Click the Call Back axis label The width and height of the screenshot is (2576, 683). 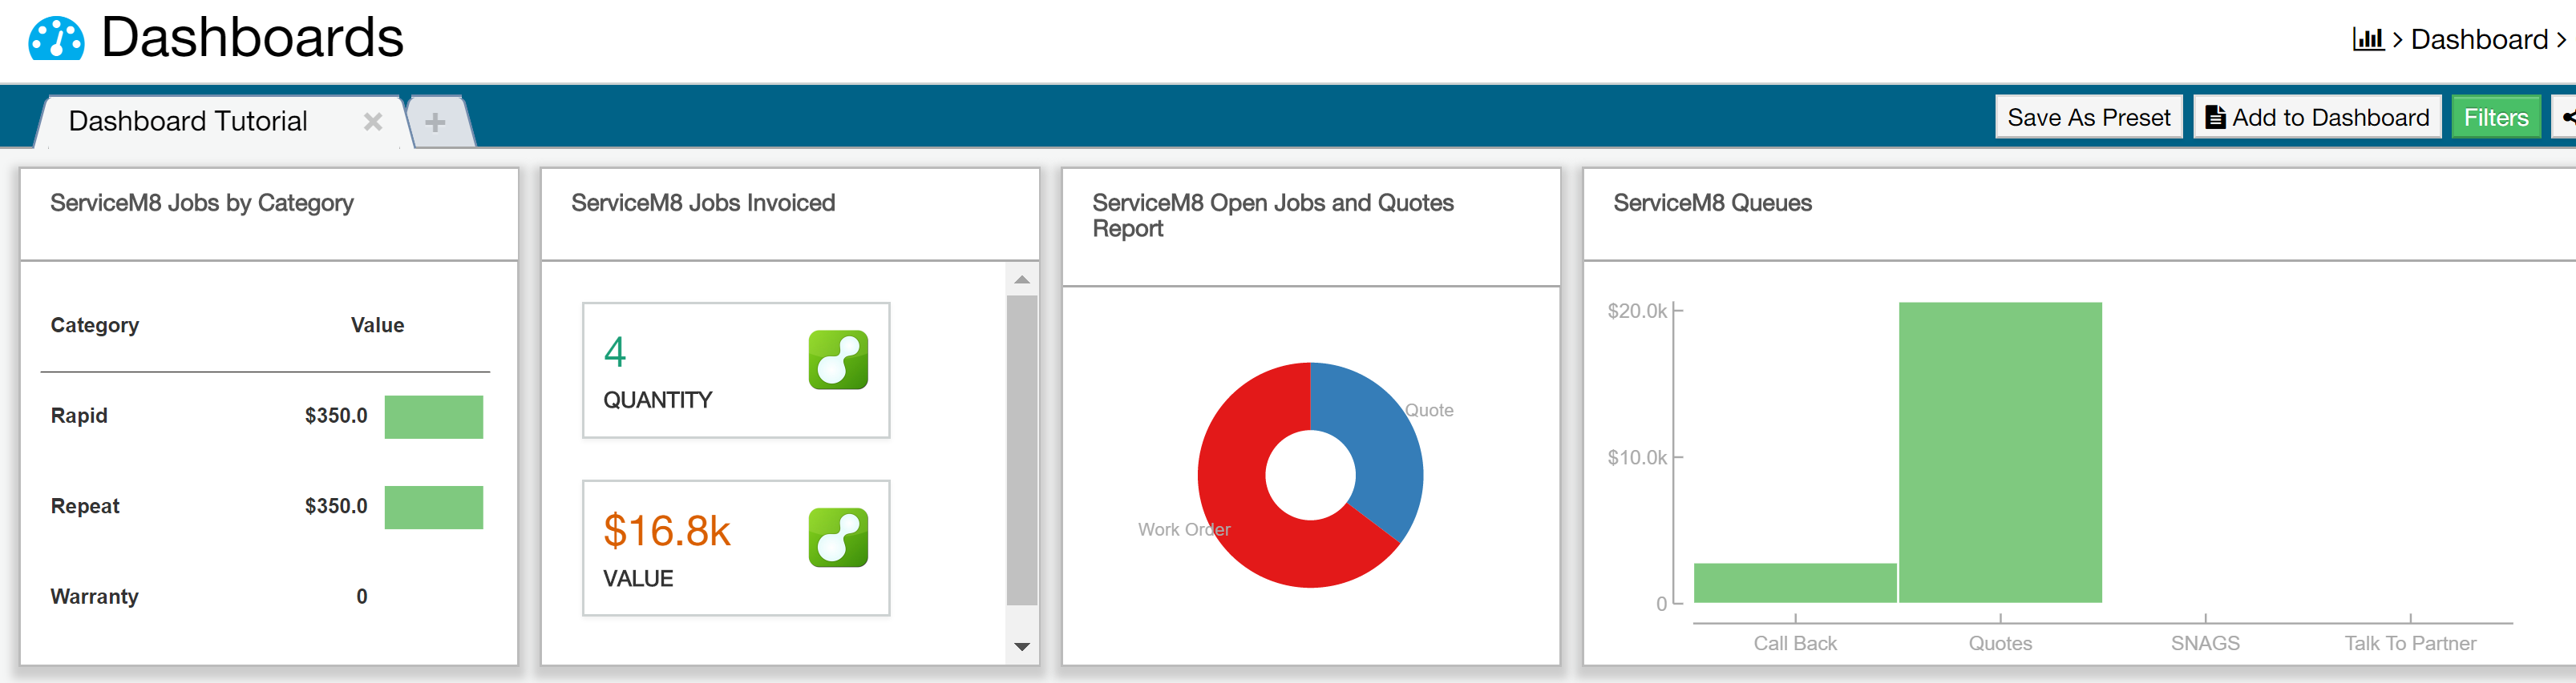click(1795, 644)
